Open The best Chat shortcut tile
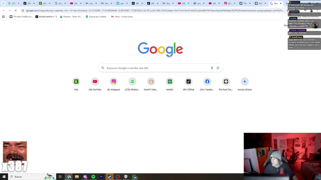 click(226, 84)
